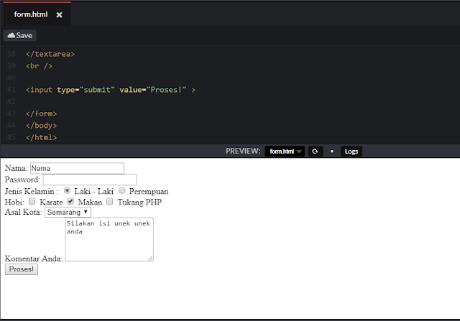Image resolution: width=460 pixels, height=321 pixels.
Task: Focus the Password input field
Action: [89, 180]
